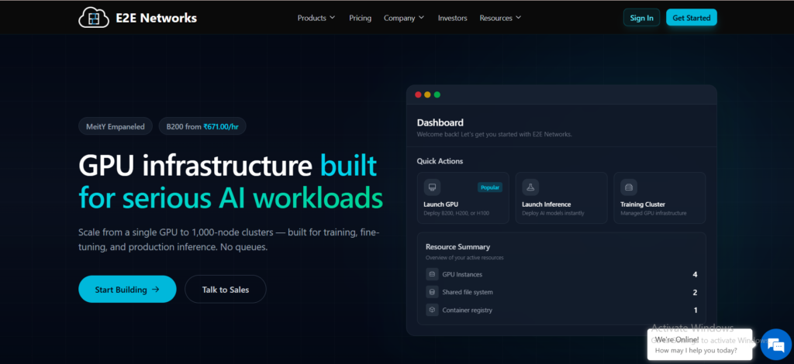Screen dimensions: 794x364
Task: Expand the Company dropdown menu
Action: pos(404,18)
